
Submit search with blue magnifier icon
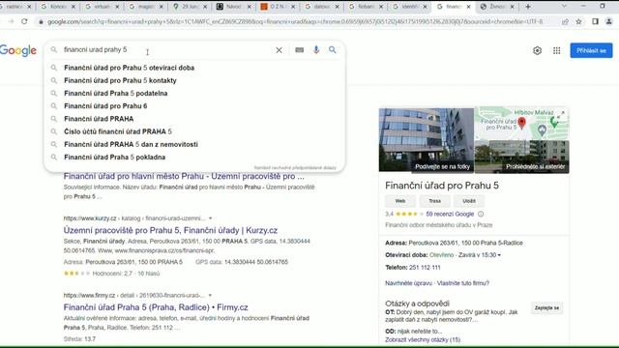point(333,49)
